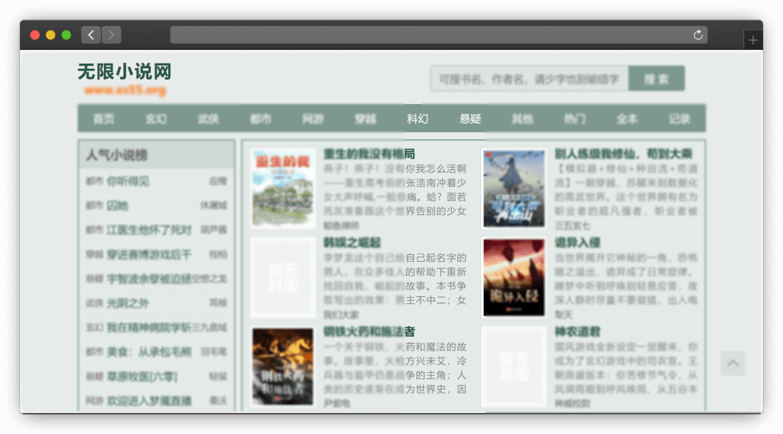Screen dimensions: 783x434
Task: Open a new tab with the plus icon
Action: [753, 40]
